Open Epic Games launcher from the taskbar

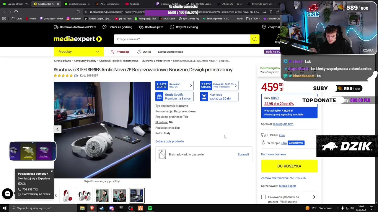121,208
